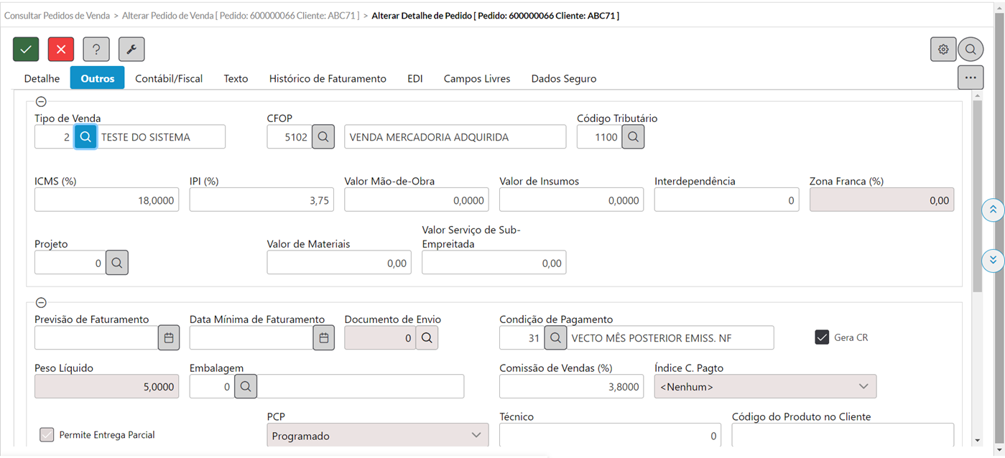Open the Texto tab
The height and width of the screenshot is (458, 1005).
coord(236,78)
